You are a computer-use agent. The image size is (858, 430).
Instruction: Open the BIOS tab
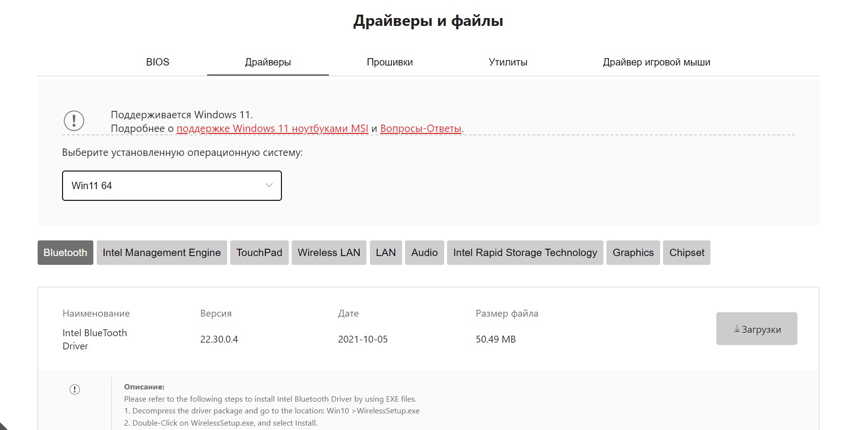[157, 62]
